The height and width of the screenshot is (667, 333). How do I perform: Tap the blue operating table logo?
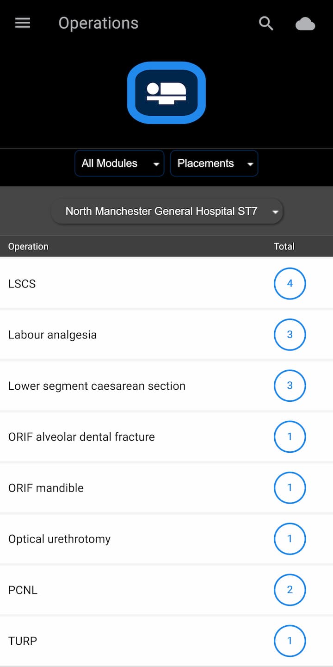pyautogui.click(x=166, y=93)
